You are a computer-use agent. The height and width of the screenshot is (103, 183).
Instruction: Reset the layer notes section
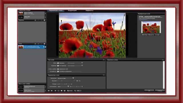163,60
